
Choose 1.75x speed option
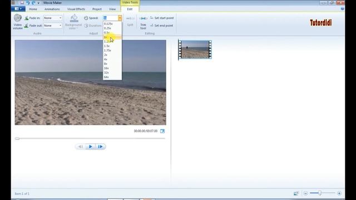(112, 51)
